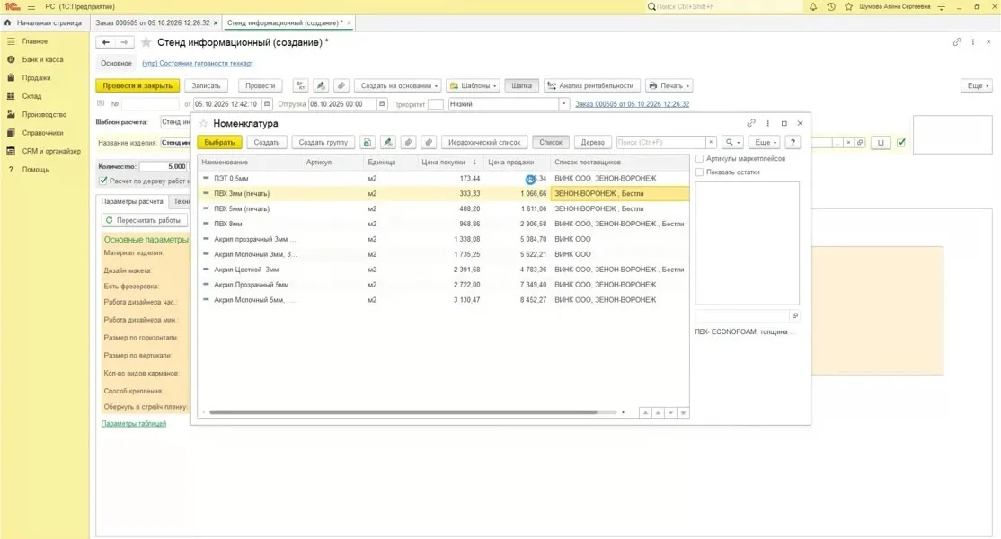Click the Провести и закрыть button
Viewport: 1001px width, 539px height.
(137, 85)
